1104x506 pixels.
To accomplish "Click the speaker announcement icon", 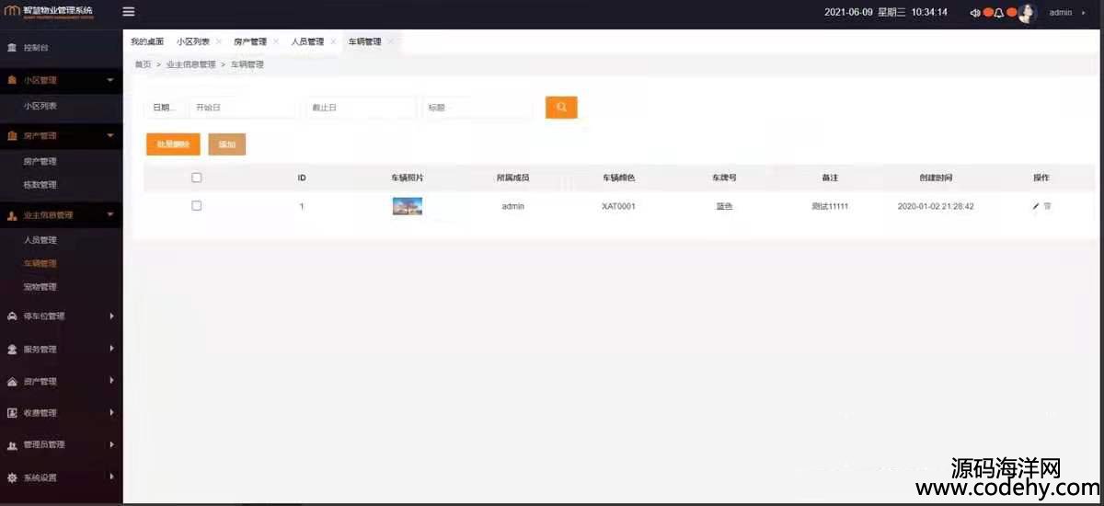I will tap(975, 13).
